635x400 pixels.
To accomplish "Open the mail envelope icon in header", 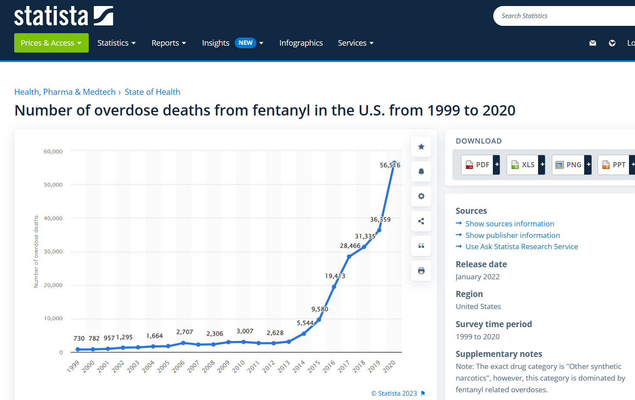I will (x=593, y=43).
